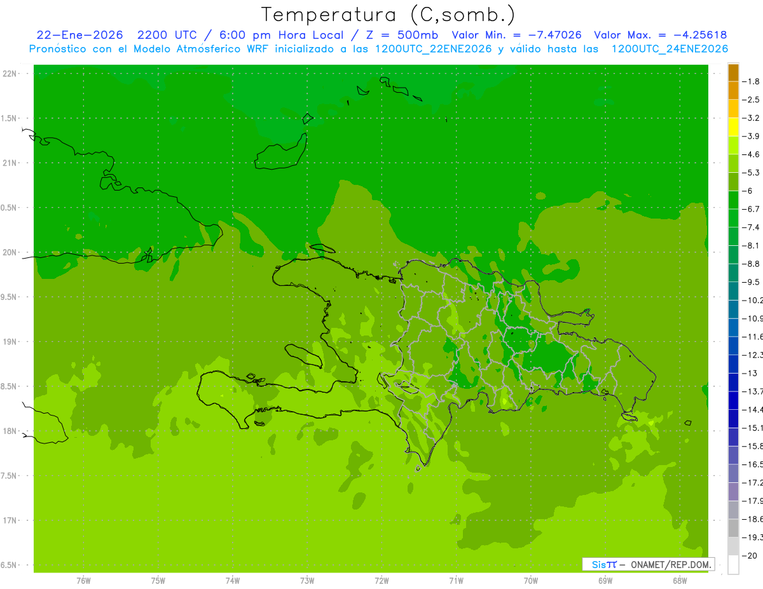The width and height of the screenshot is (763, 589).
Task: Click the "69W" longitude label
Action: point(605,581)
